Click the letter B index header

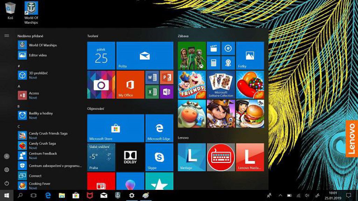click(19, 106)
